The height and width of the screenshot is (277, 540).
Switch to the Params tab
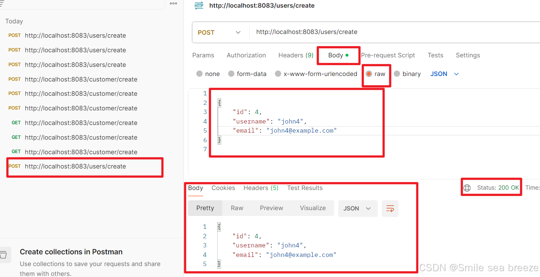point(203,55)
